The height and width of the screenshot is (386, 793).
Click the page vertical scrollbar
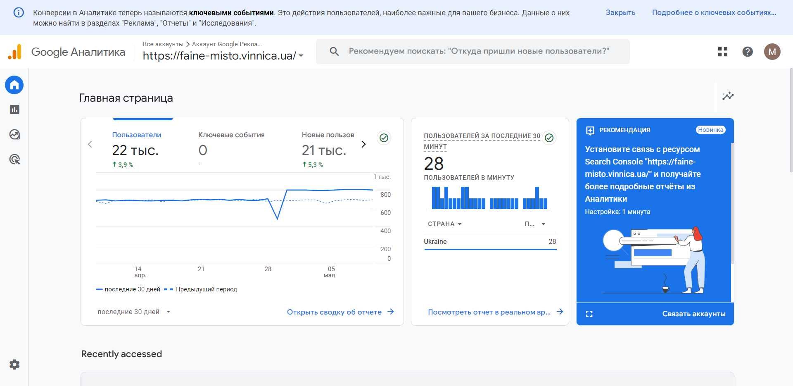791,120
